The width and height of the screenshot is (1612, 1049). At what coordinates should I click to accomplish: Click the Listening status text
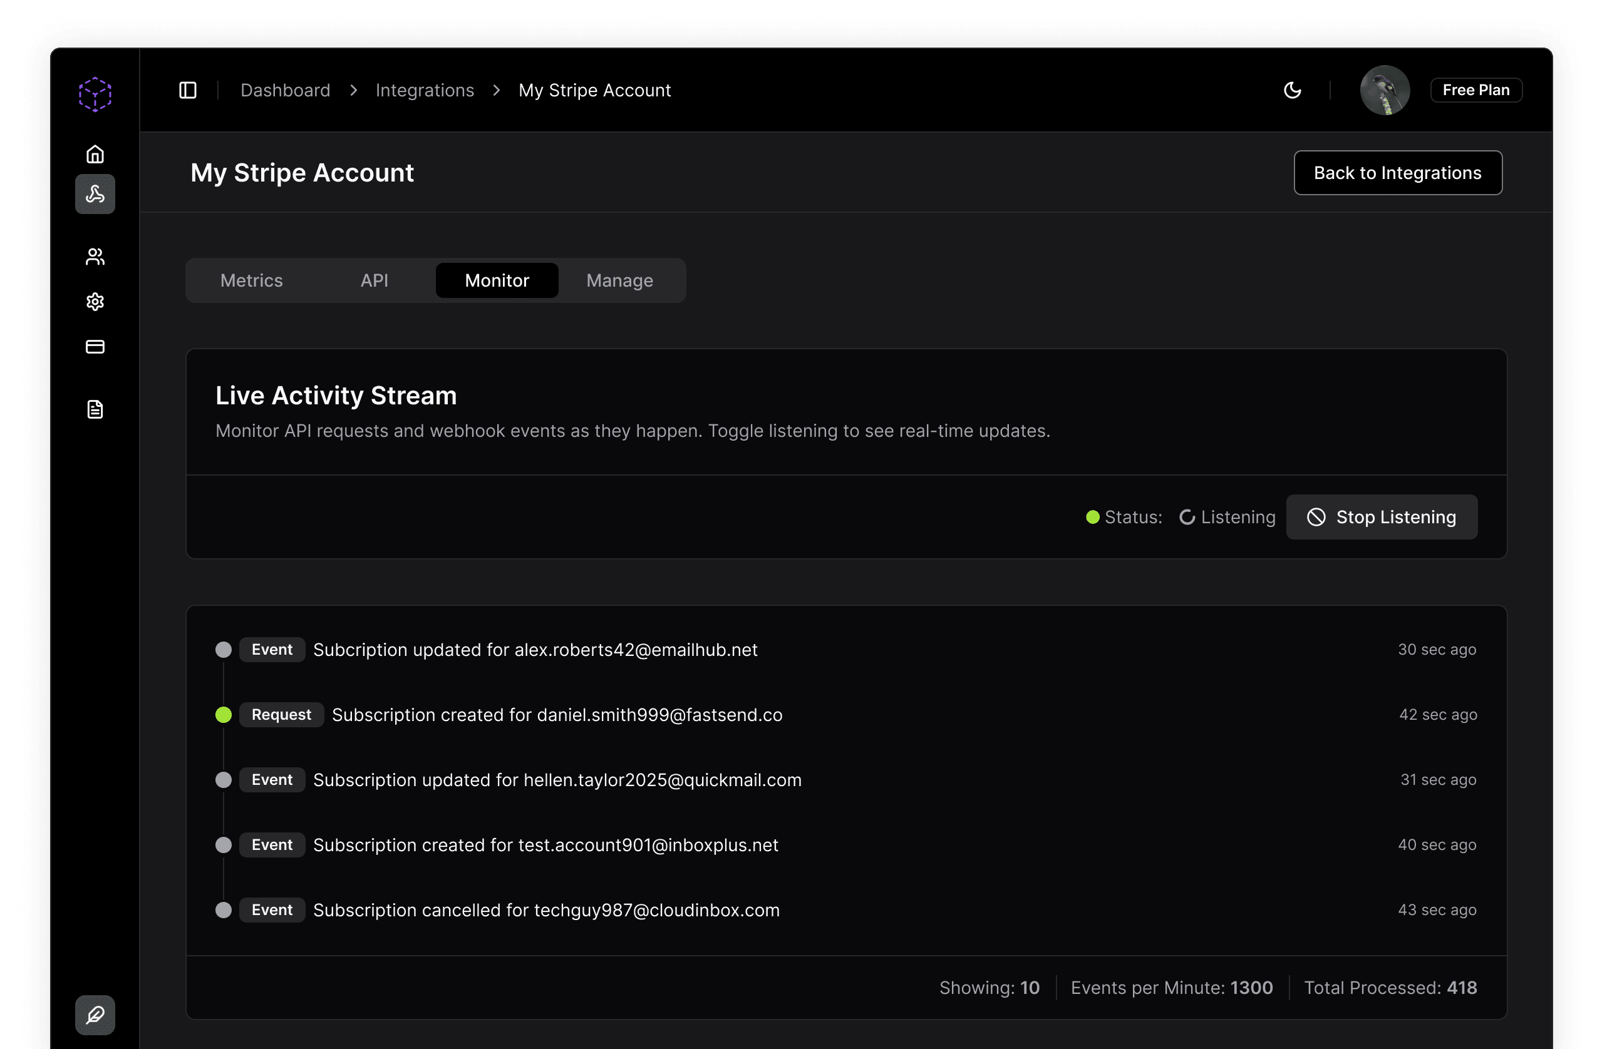coord(1238,517)
